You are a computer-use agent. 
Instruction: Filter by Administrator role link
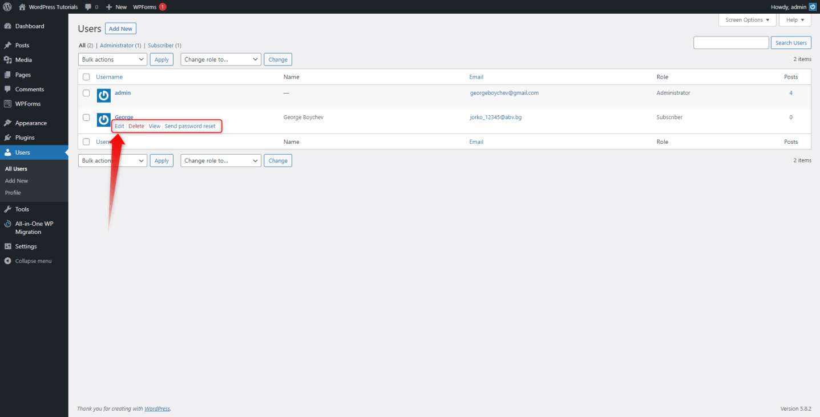[x=116, y=46]
